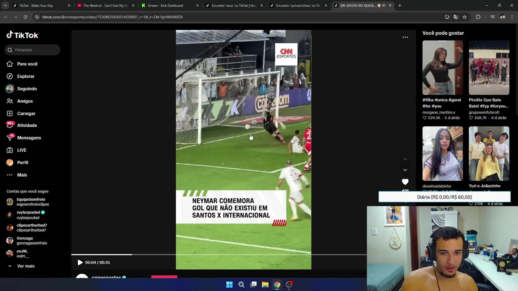518x291 pixels.
Task: Open Chrome from the taskbar
Action: (x=277, y=285)
